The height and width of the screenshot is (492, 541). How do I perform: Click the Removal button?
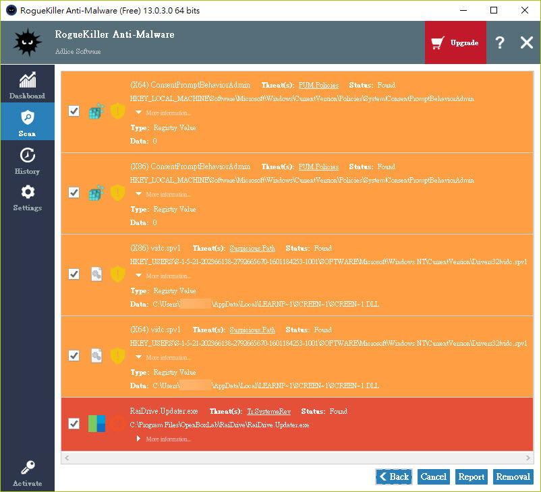coord(513,476)
